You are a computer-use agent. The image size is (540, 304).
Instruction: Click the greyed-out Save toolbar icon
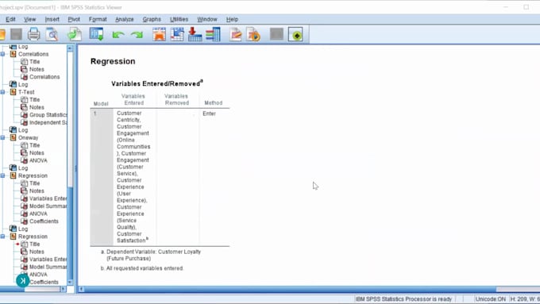16,34
